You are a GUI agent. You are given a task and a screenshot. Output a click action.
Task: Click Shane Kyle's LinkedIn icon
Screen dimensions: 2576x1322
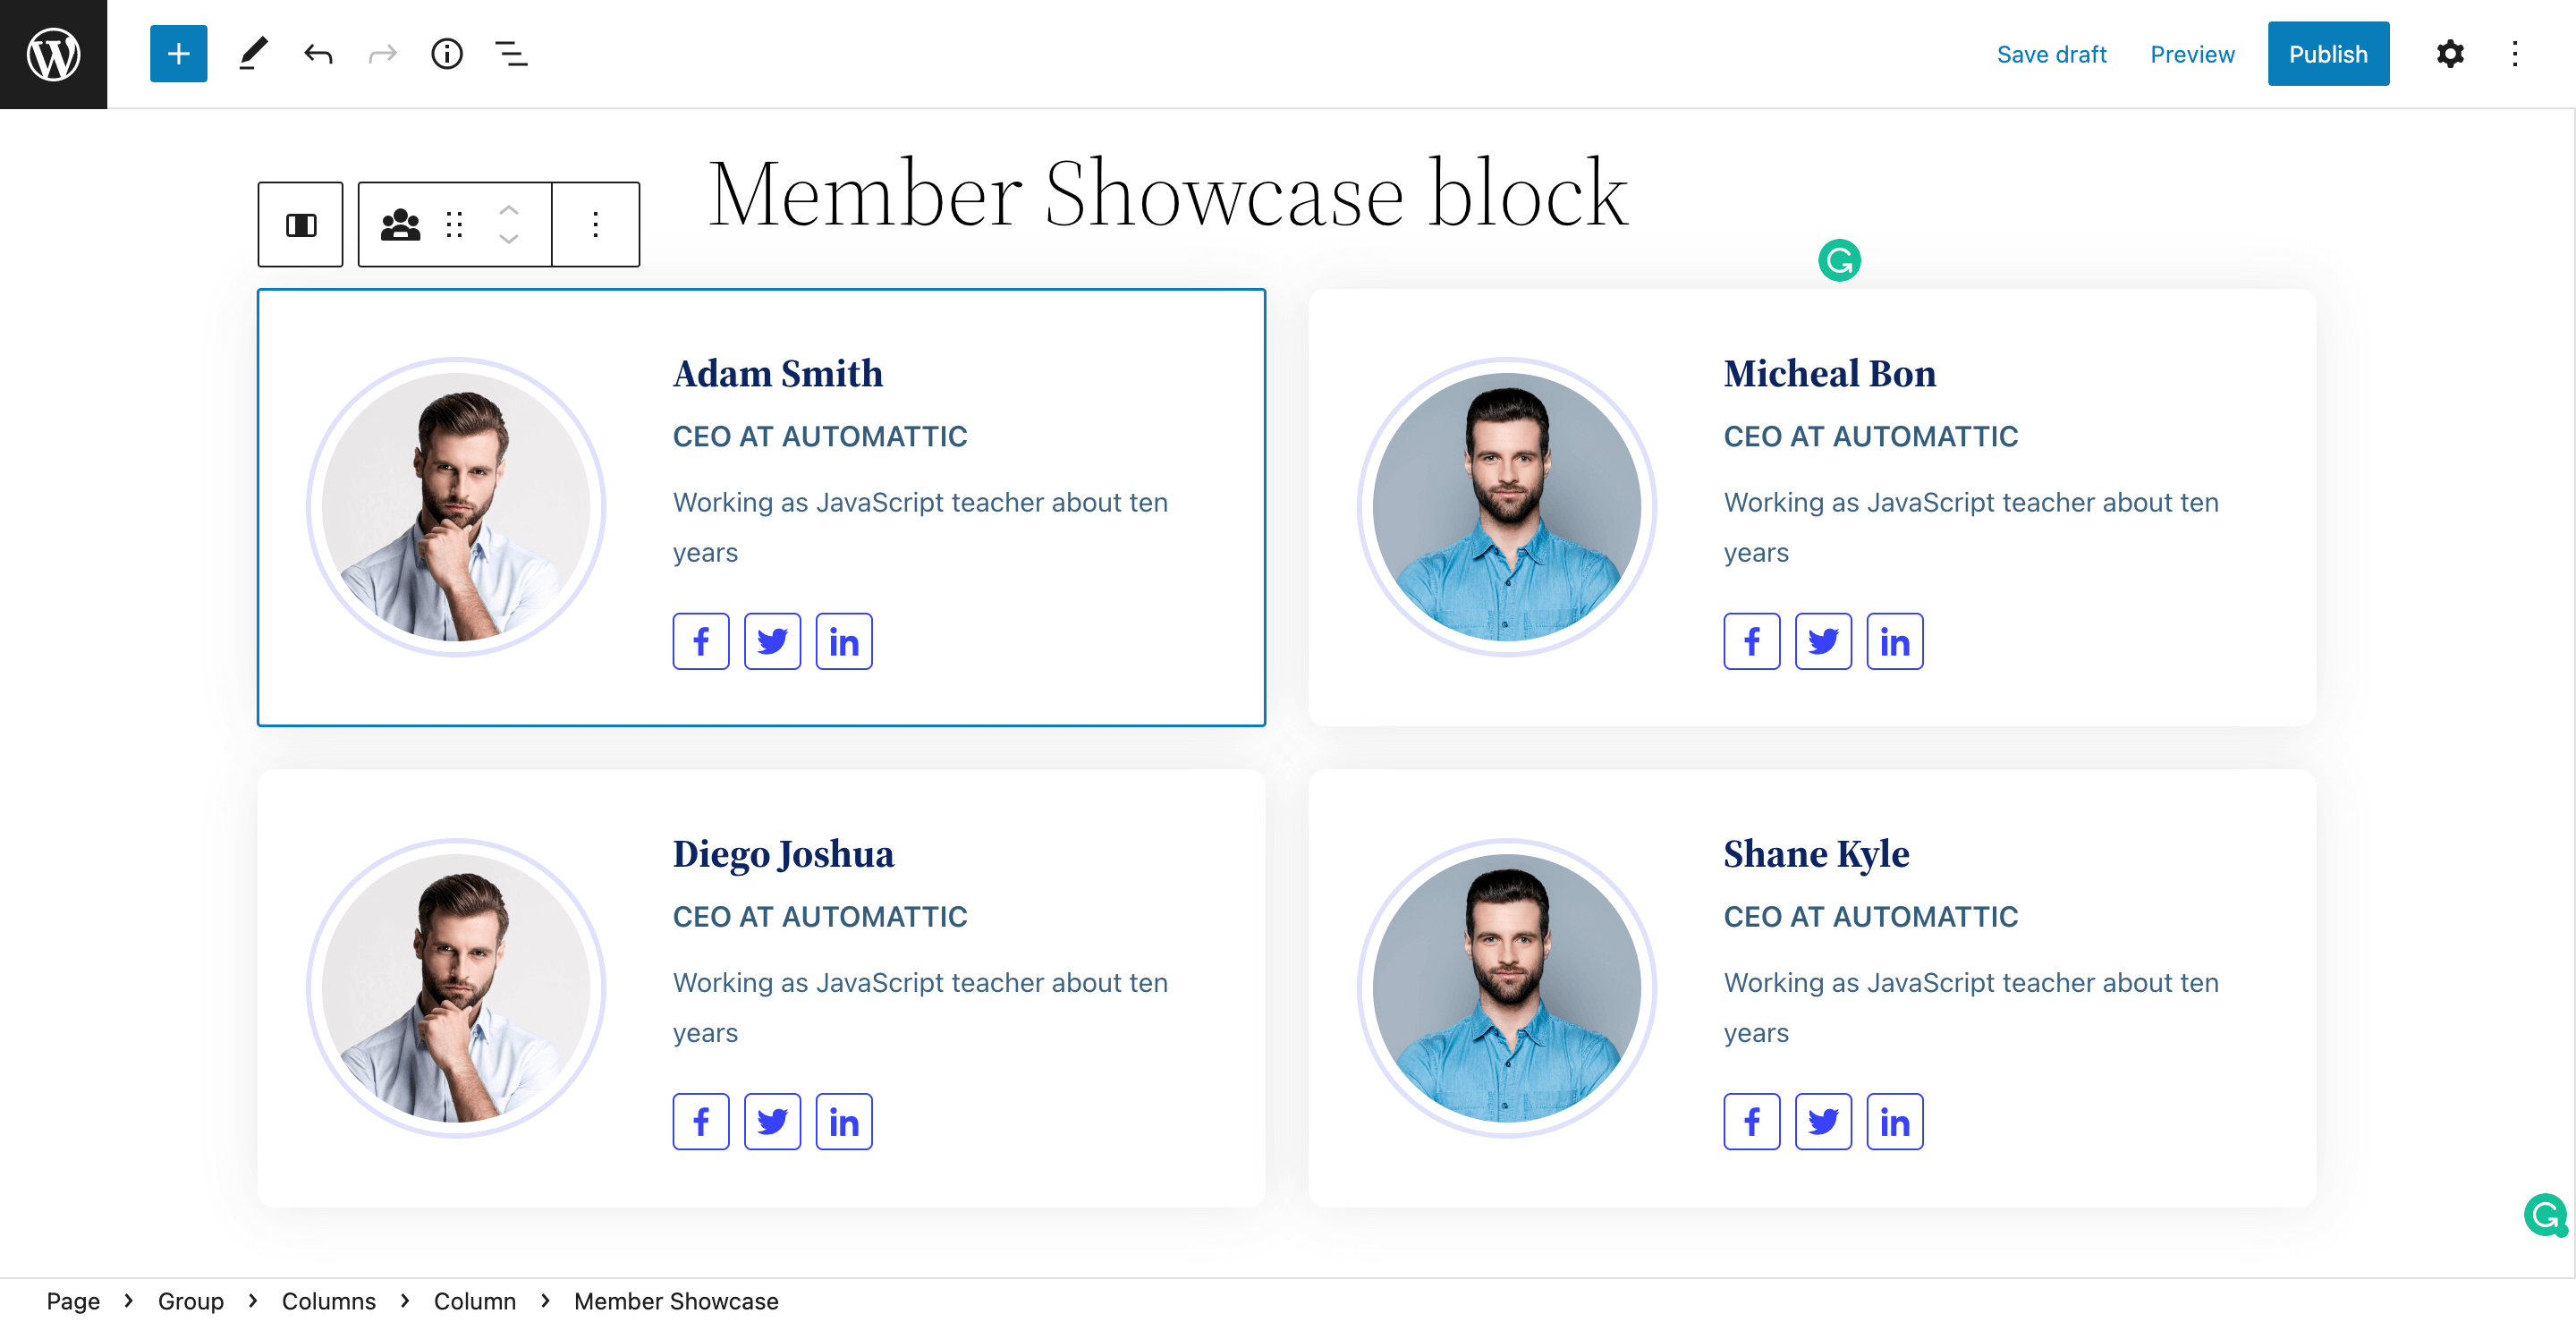(x=1894, y=1122)
